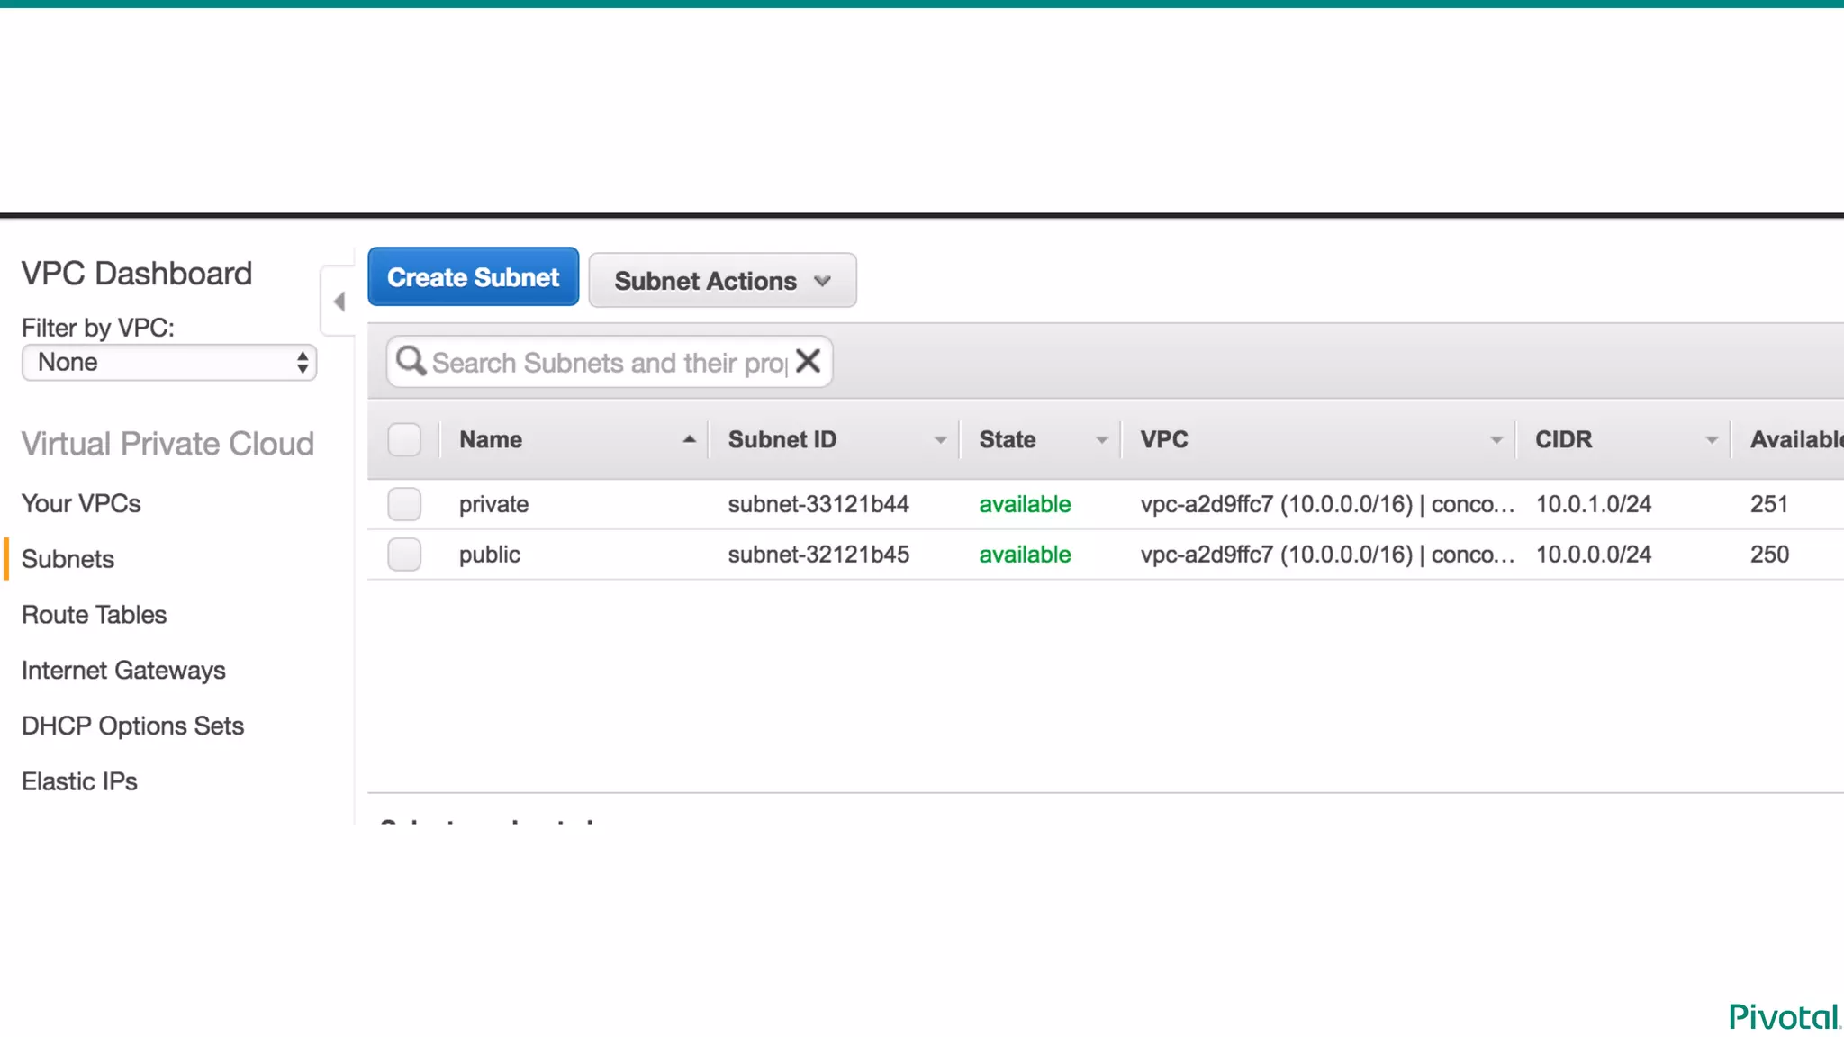Click State column sort arrow

1101,440
